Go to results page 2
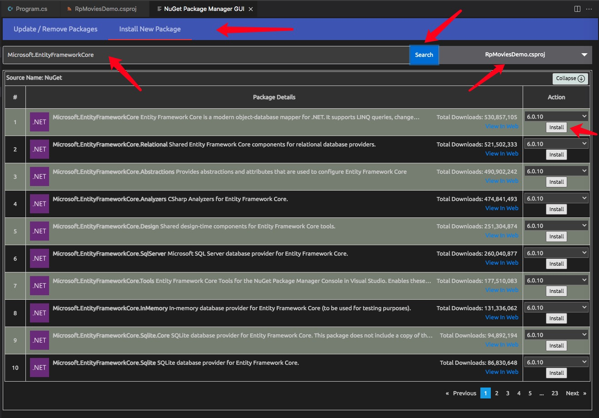 coord(497,393)
